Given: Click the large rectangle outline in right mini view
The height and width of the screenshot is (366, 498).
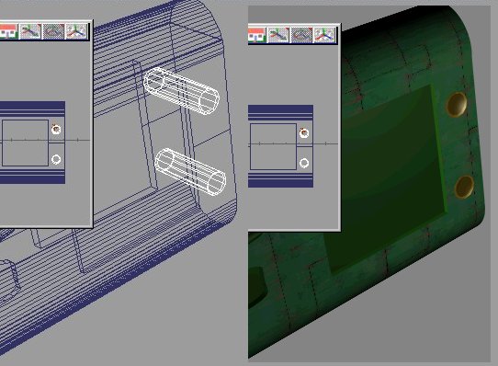Looking at the screenshot, I should point(273,146).
